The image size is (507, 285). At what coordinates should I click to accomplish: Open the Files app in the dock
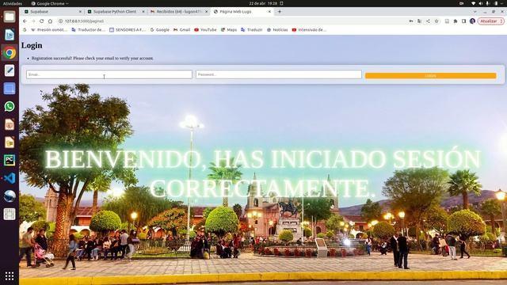pyautogui.click(x=10, y=17)
